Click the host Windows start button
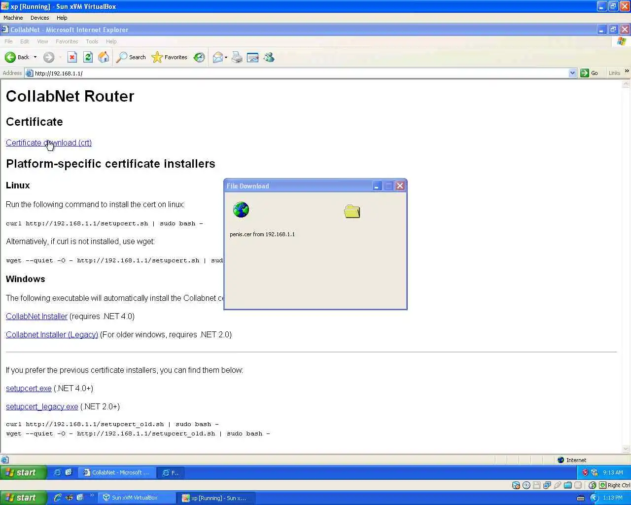 click(x=23, y=498)
